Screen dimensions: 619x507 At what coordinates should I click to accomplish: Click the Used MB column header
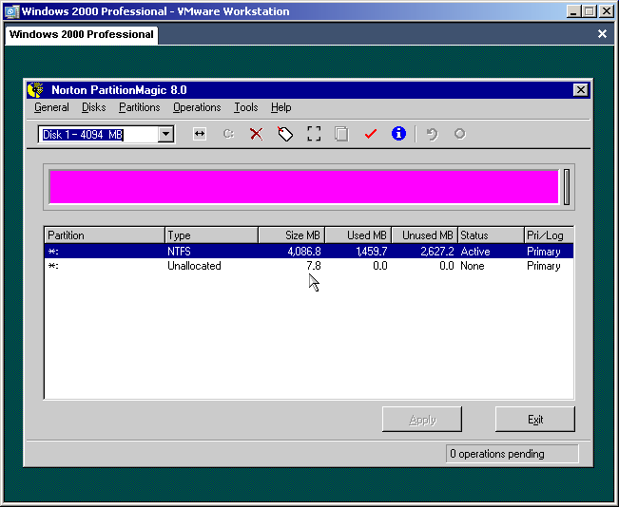coord(358,235)
